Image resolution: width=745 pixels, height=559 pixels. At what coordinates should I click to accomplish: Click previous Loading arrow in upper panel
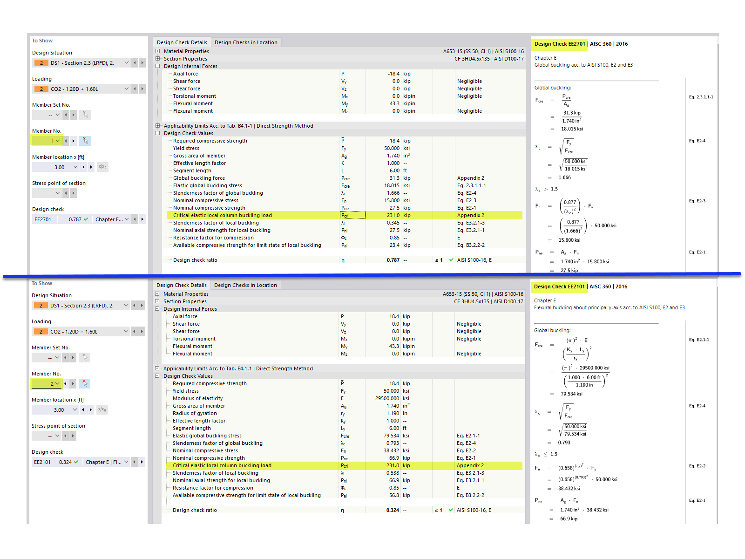135,89
